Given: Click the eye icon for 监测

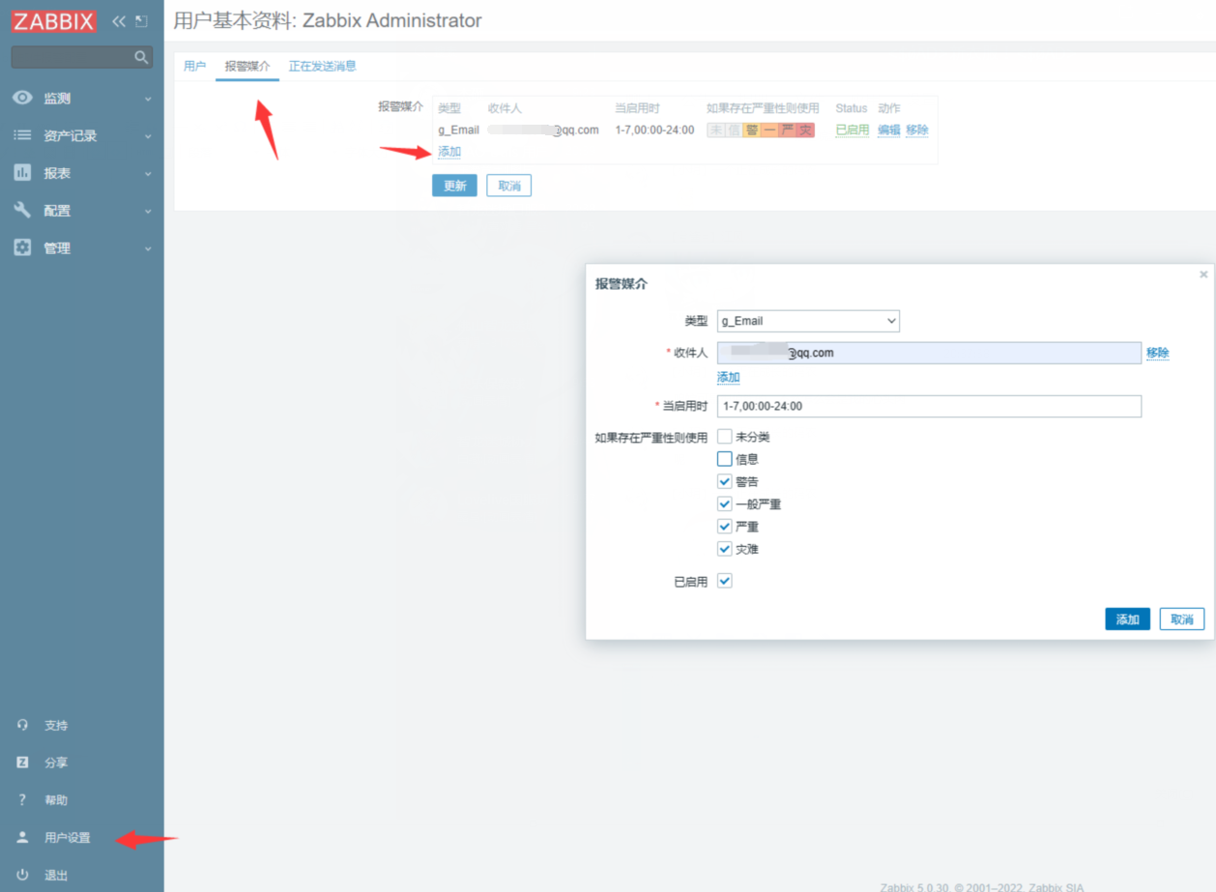Looking at the screenshot, I should (x=22, y=98).
